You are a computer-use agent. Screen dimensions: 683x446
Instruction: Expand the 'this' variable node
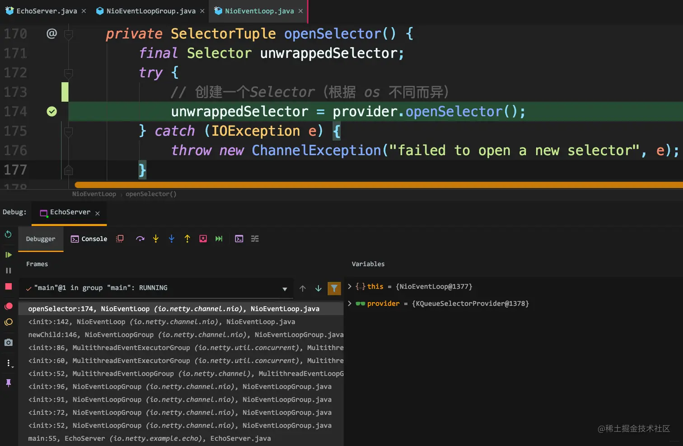(350, 286)
